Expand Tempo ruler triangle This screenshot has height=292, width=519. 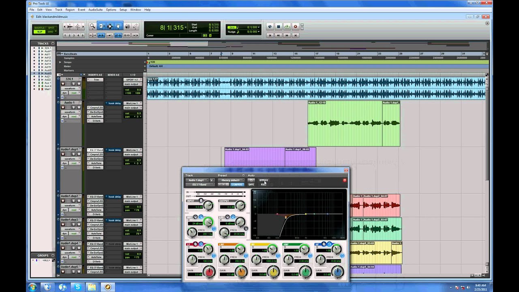coord(60,62)
